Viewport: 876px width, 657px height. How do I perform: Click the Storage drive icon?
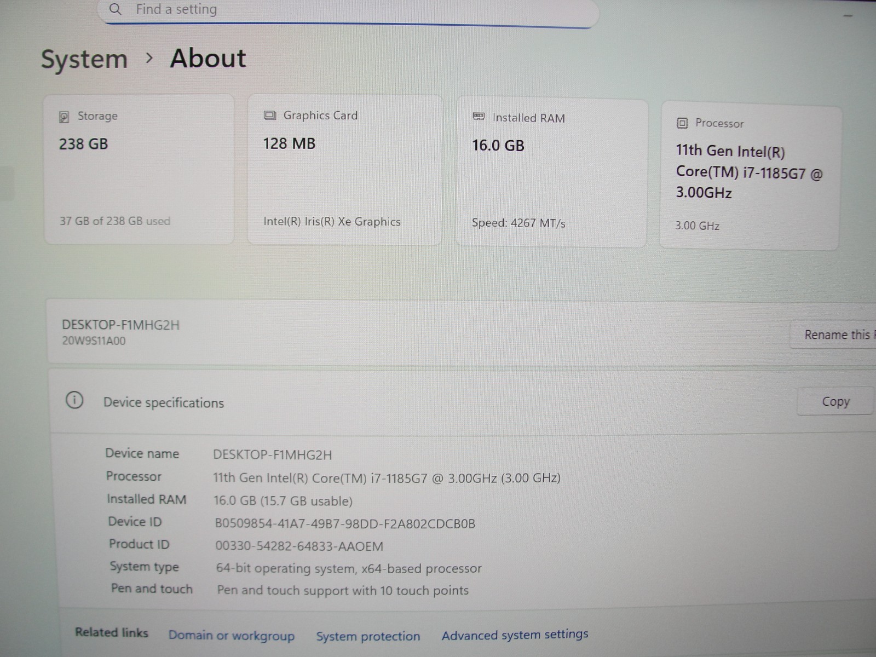pos(64,117)
